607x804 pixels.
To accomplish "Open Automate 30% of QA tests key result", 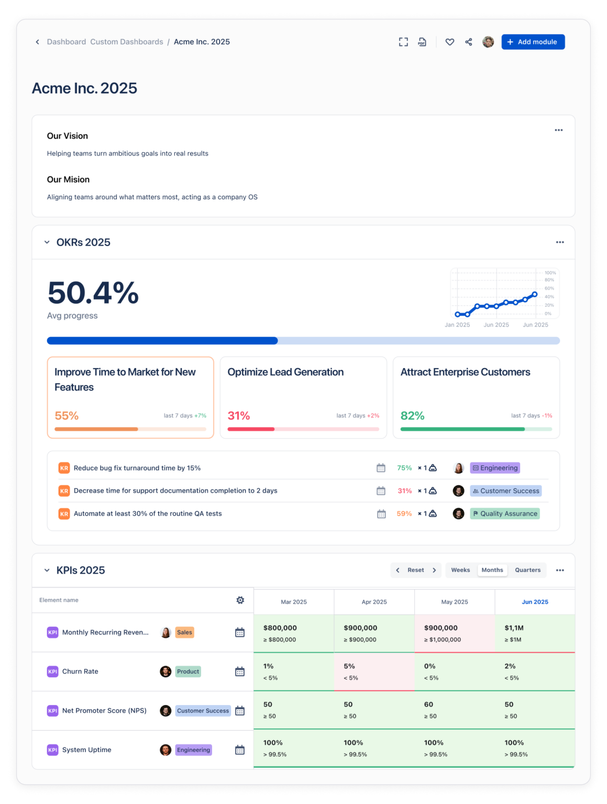I will [148, 514].
